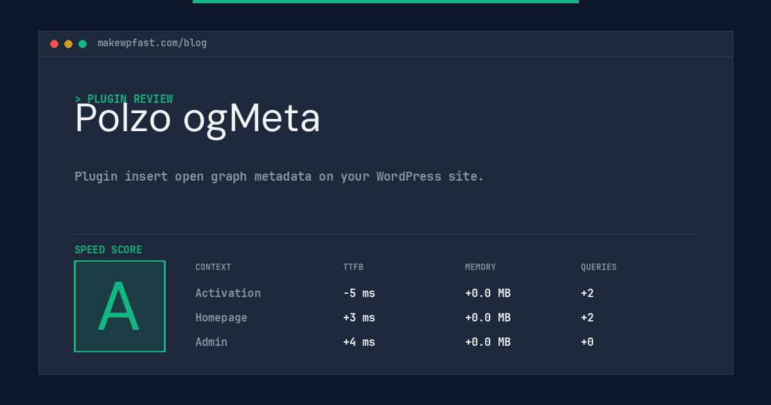
Task: Click the red window dot
Action: 54,44
